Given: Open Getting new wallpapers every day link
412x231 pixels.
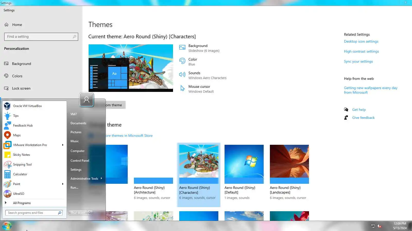Looking at the screenshot, I should pos(371,90).
